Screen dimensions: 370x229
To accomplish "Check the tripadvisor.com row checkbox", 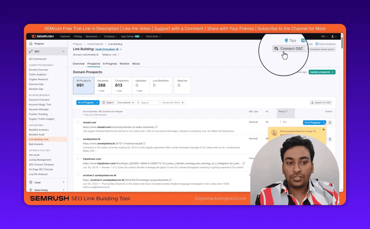I will tap(78, 158).
